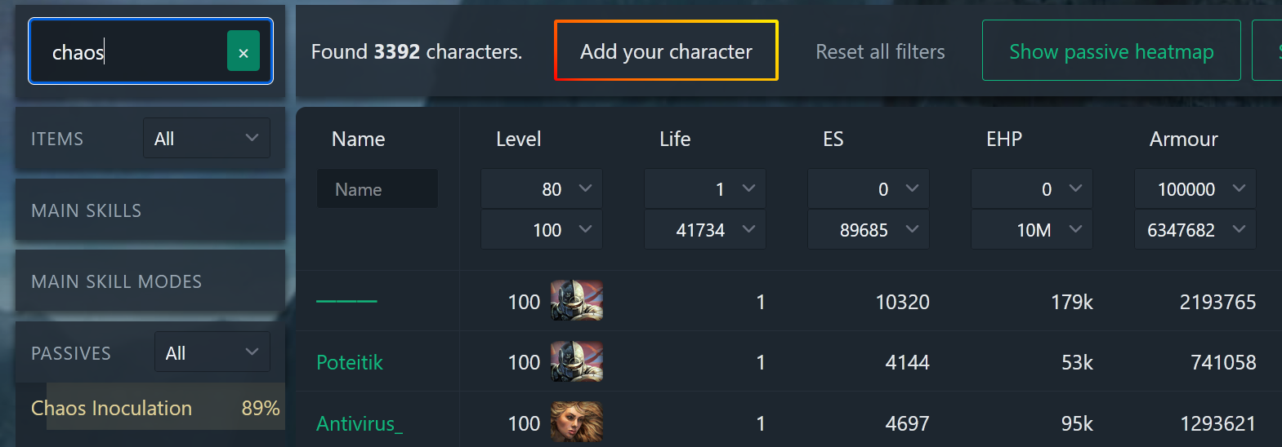Click Antivirus_ class portrait icon
The width and height of the screenshot is (1282, 447).
pyautogui.click(x=577, y=422)
